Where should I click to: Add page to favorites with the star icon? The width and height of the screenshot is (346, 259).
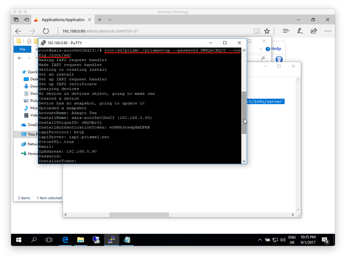[267, 31]
